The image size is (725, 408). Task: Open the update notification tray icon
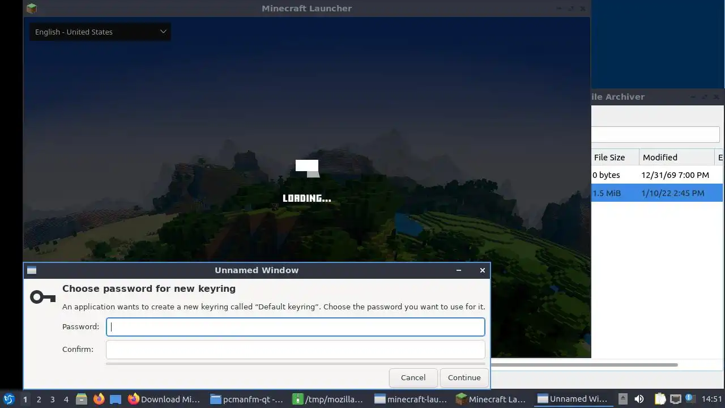point(689,398)
